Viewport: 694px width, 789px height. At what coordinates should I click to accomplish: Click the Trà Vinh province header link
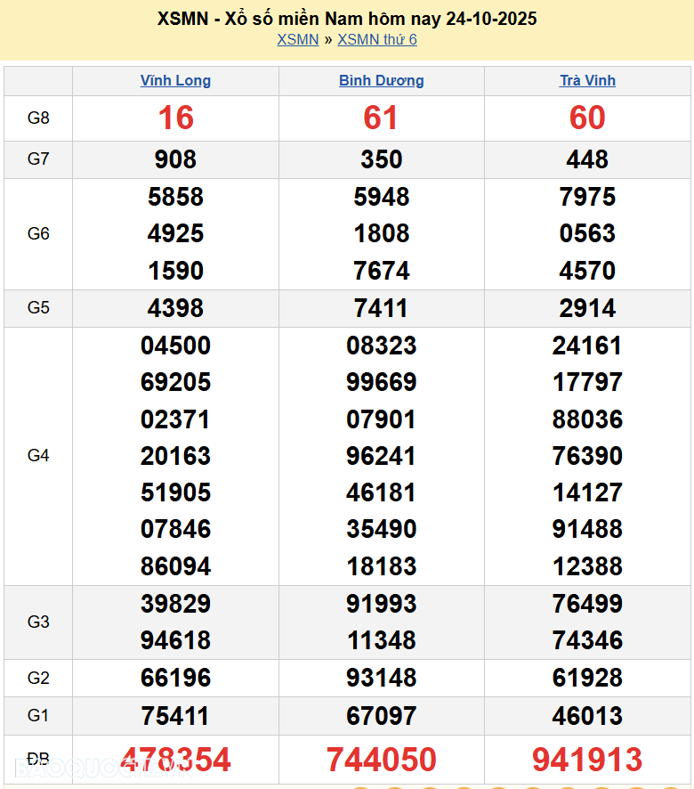pos(587,80)
